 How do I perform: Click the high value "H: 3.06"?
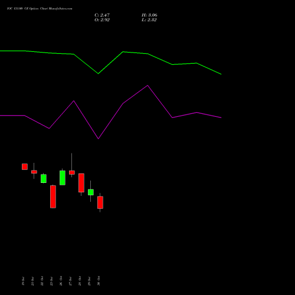tap(149, 15)
